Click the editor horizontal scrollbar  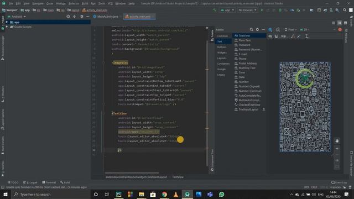[x=132, y=173]
